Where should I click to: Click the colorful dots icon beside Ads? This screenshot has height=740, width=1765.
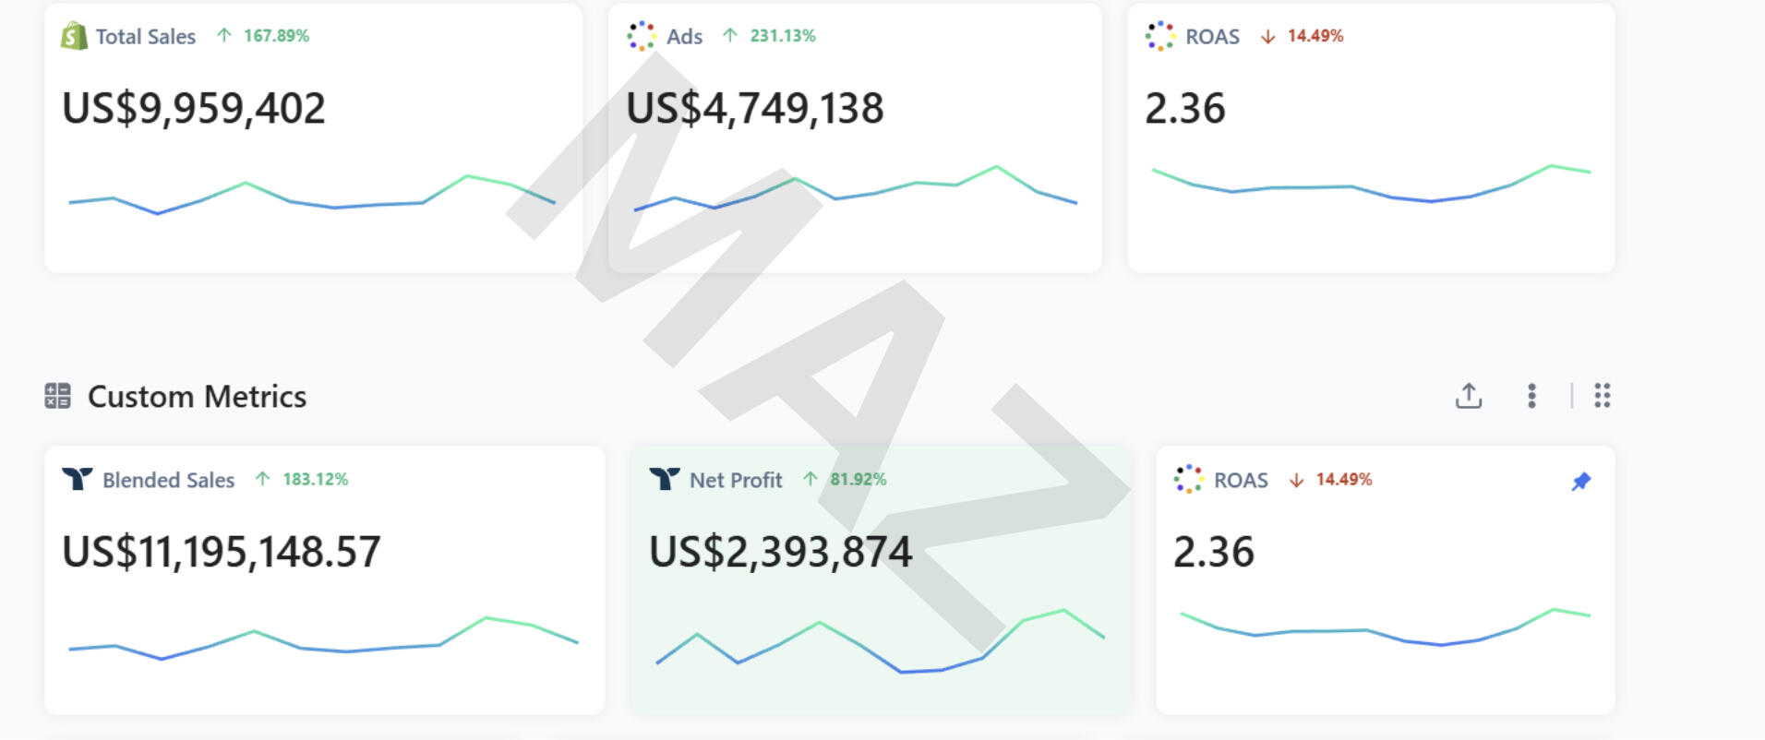pyautogui.click(x=641, y=36)
